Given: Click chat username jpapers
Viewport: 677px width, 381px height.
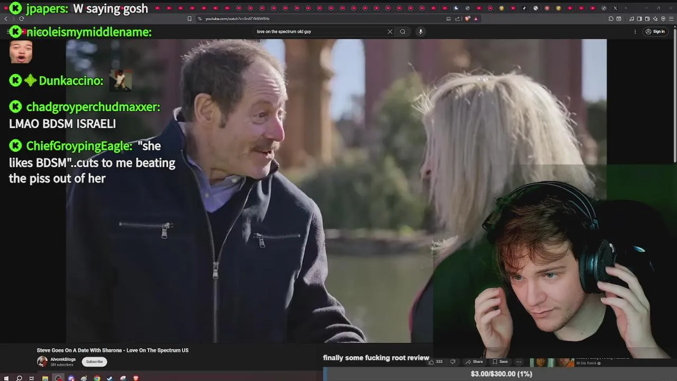Looking at the screenshot, I should (45, 8).
